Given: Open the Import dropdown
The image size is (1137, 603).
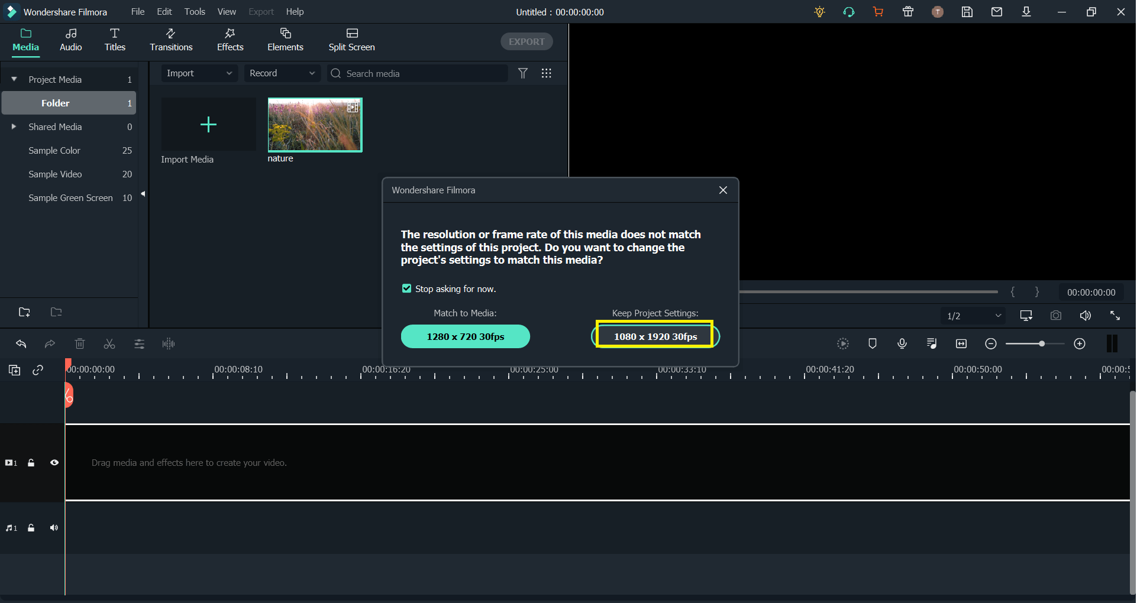Looking at the screenshot, I should pyautogui.click(x=199, y=73).
